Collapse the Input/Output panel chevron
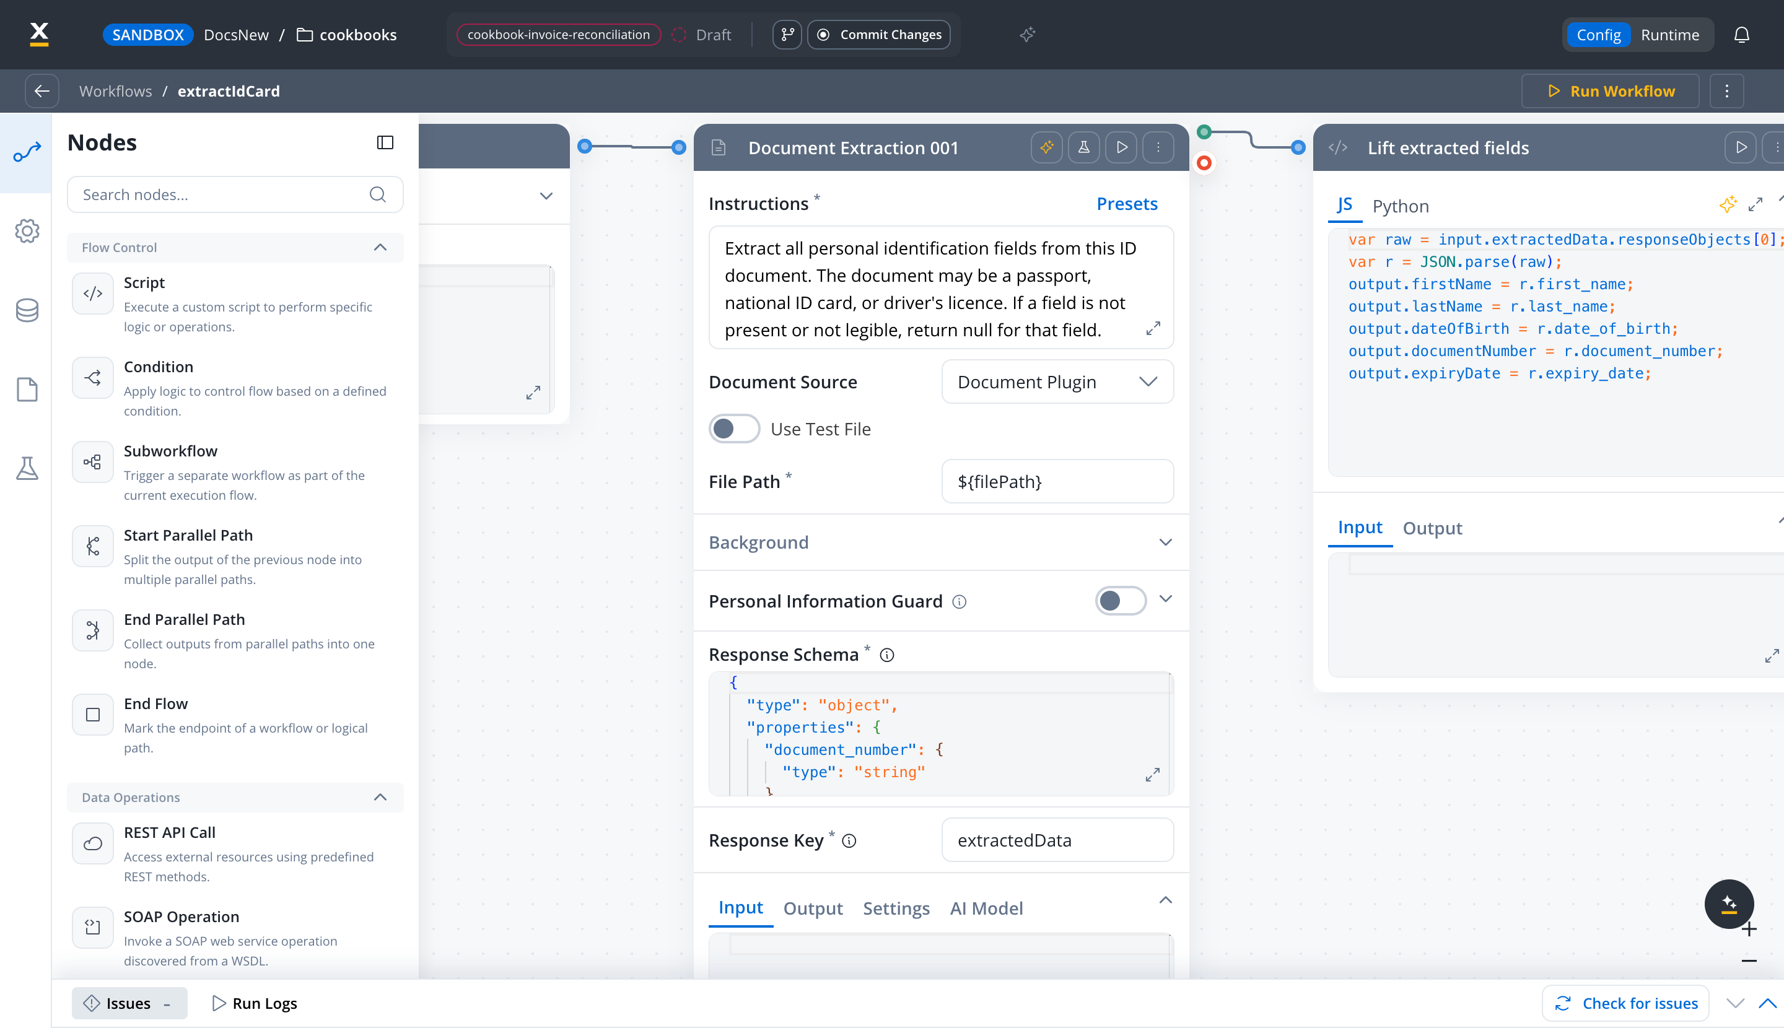This screenshot has height=1028, width=1784. [x=1165, y=900]
